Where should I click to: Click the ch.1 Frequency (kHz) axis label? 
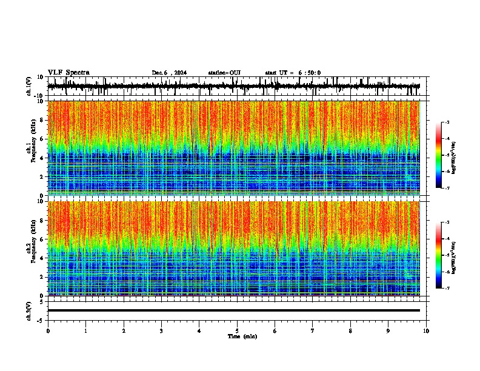(x=33, y=141)
